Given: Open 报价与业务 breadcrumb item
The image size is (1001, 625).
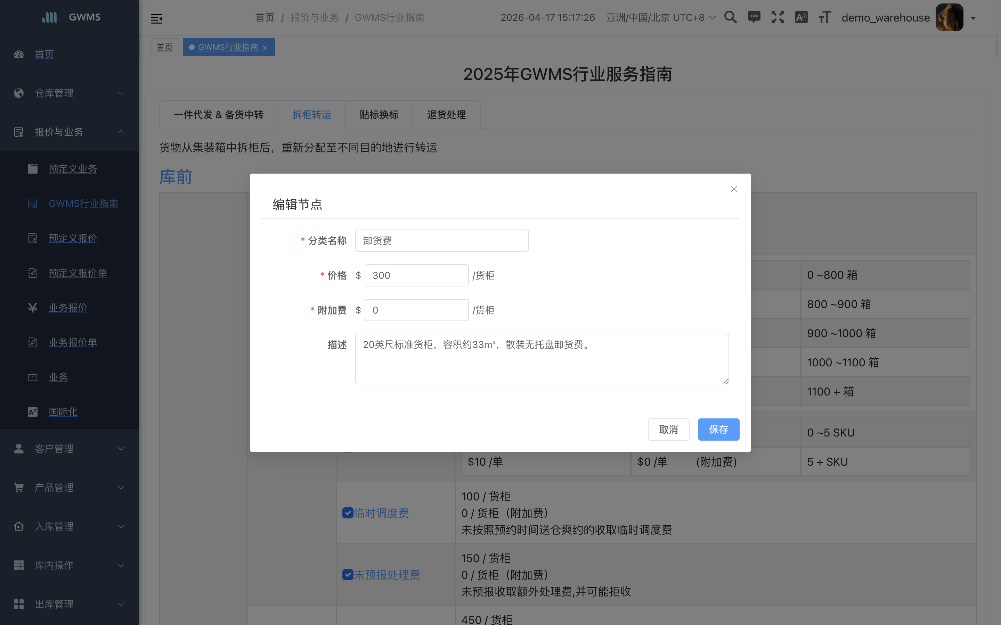Looking at the screenshot, I should [x=314, y=17].
